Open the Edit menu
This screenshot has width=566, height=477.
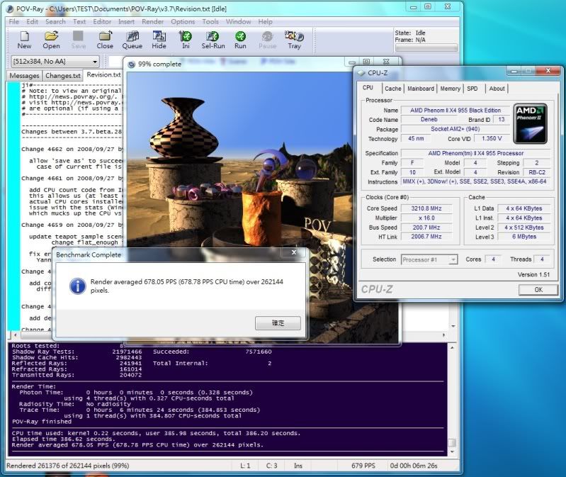pos(32,22)
